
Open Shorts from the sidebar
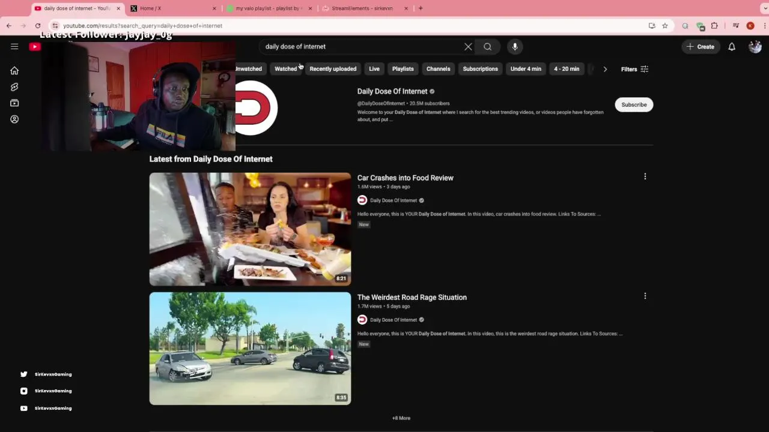[x=14, y=87]
